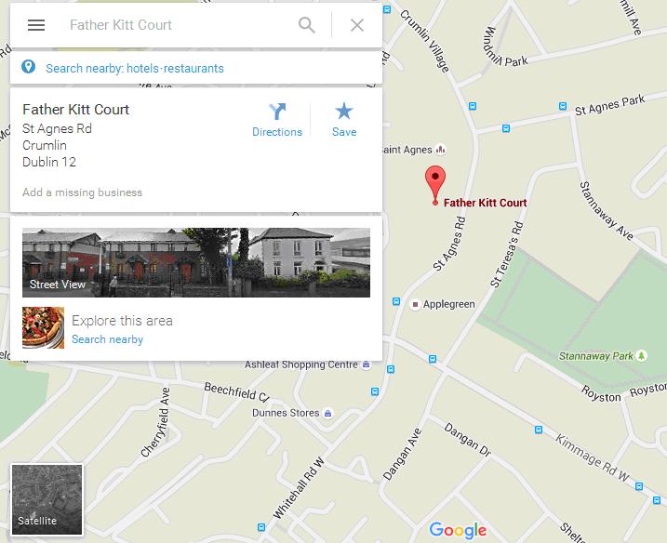Viewport: 667px width, 543px height.
Task: Click the Search nearby link
Action: click(x=107, y=339)
